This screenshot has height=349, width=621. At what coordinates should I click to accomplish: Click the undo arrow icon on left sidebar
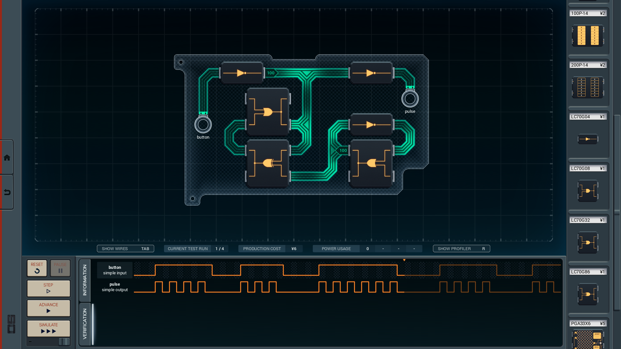click(7, 192)
